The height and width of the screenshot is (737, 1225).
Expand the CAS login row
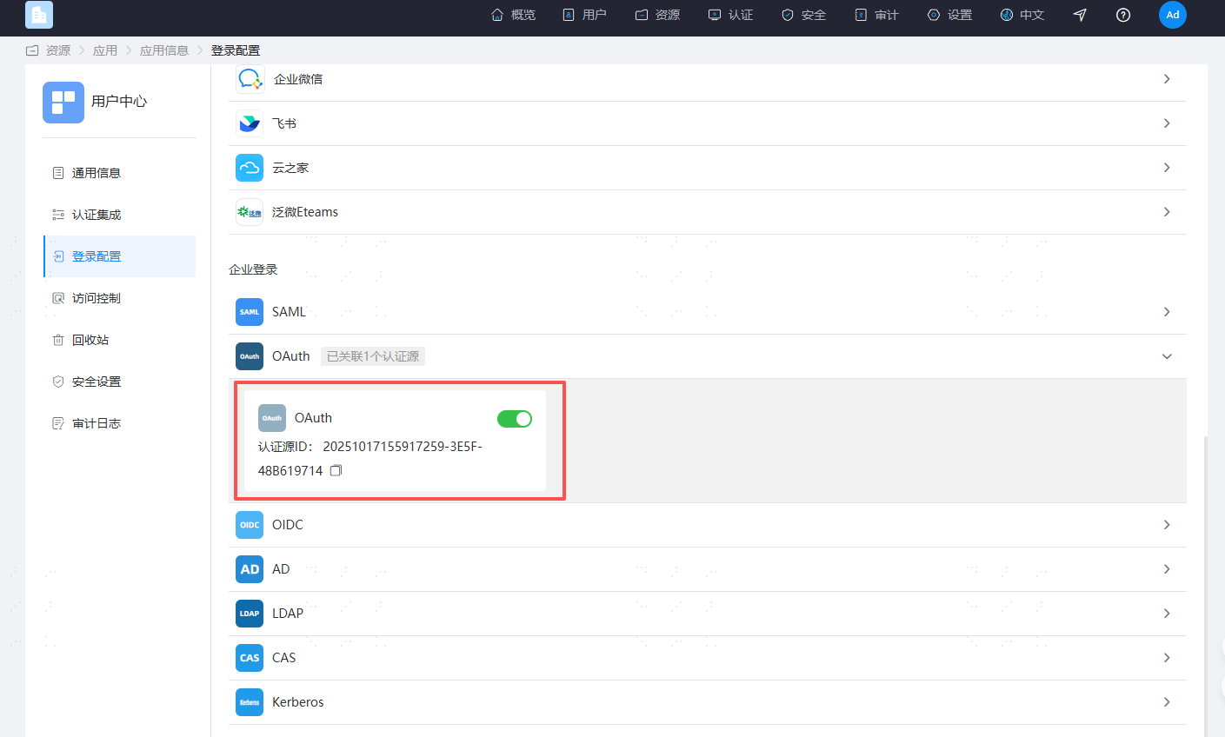point(1167,658)
